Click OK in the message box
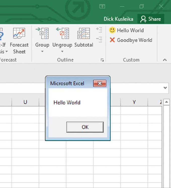The height and width of the screenshot is (188, 171). (x=85, y=127)
